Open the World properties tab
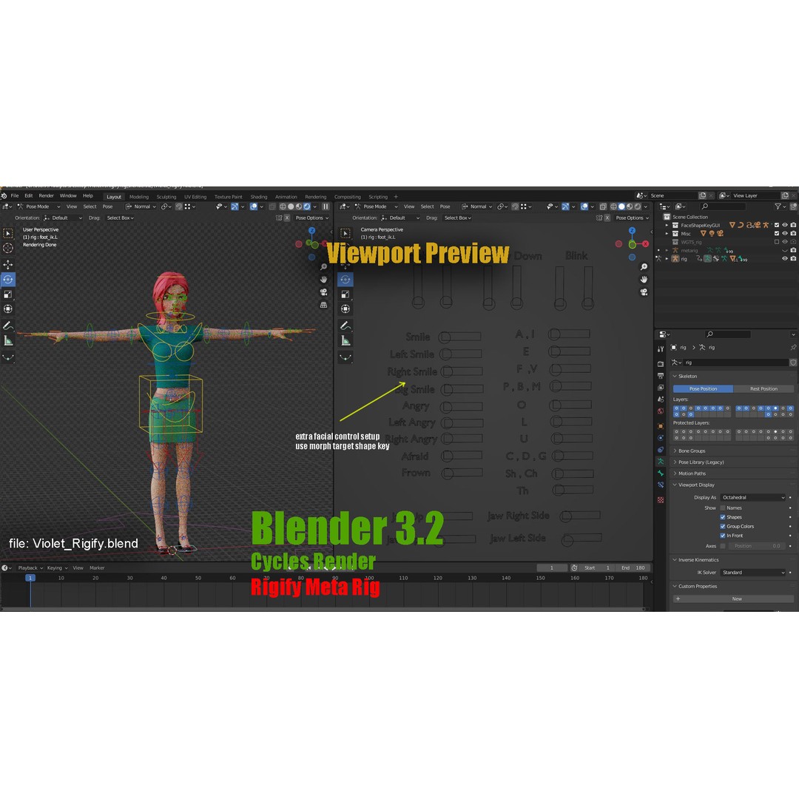This screenshot has width=799, height=799. pyautogui.click(x=661, y=411)
